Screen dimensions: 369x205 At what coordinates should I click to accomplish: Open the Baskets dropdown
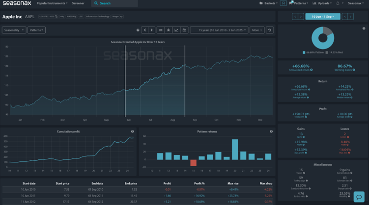[x=268, y=3]
